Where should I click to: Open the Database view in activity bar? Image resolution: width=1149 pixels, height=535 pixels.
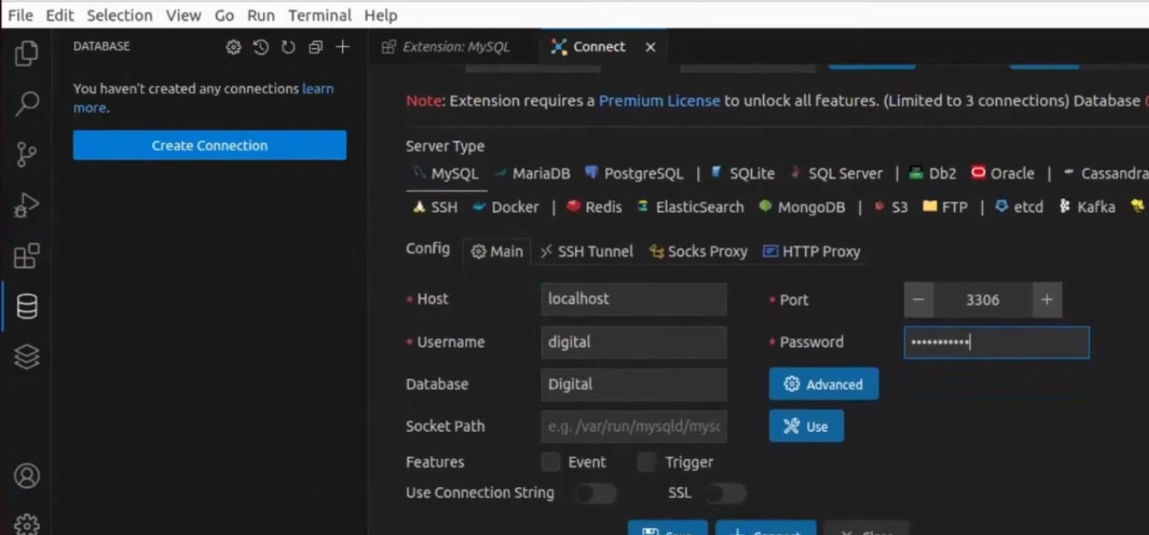pos(27,307)
